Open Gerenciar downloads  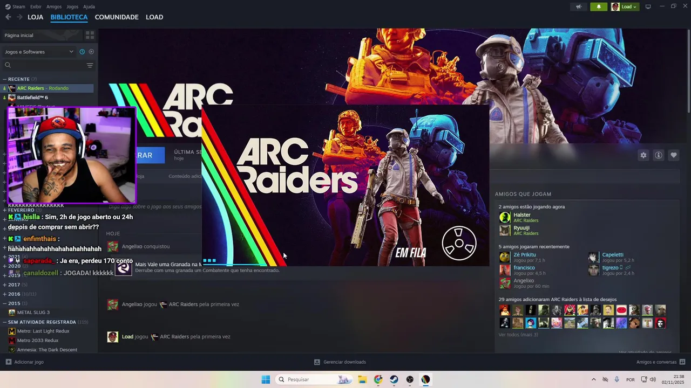[340, 362]
